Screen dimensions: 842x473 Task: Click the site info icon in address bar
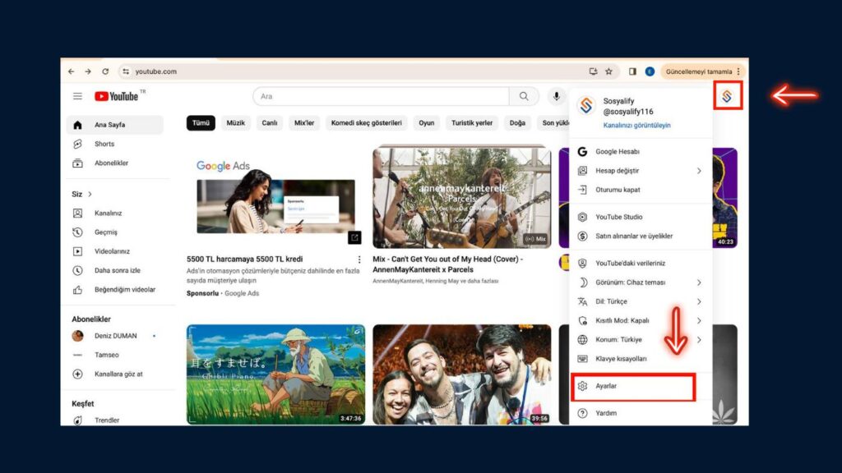pyautogui.click(x=126, y=71)
